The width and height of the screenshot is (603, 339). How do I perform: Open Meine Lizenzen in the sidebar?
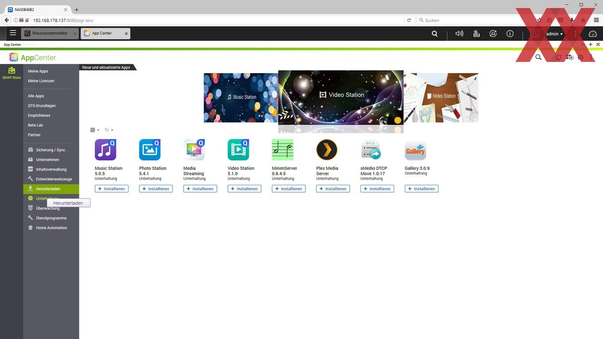point(41,81)
